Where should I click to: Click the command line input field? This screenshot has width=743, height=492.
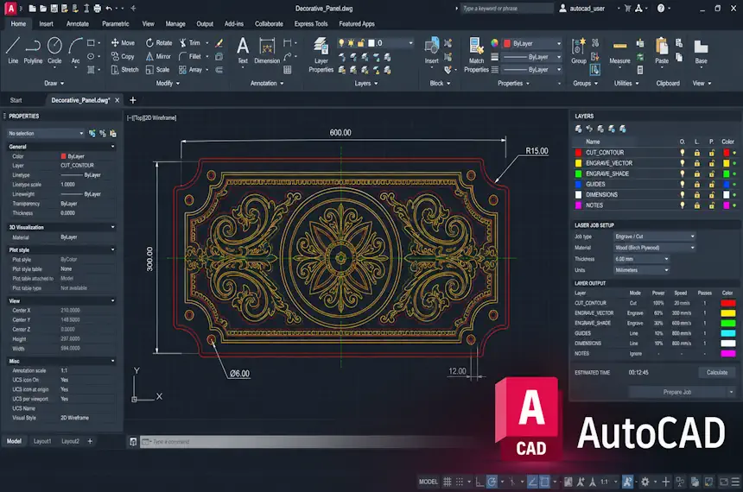303,442
